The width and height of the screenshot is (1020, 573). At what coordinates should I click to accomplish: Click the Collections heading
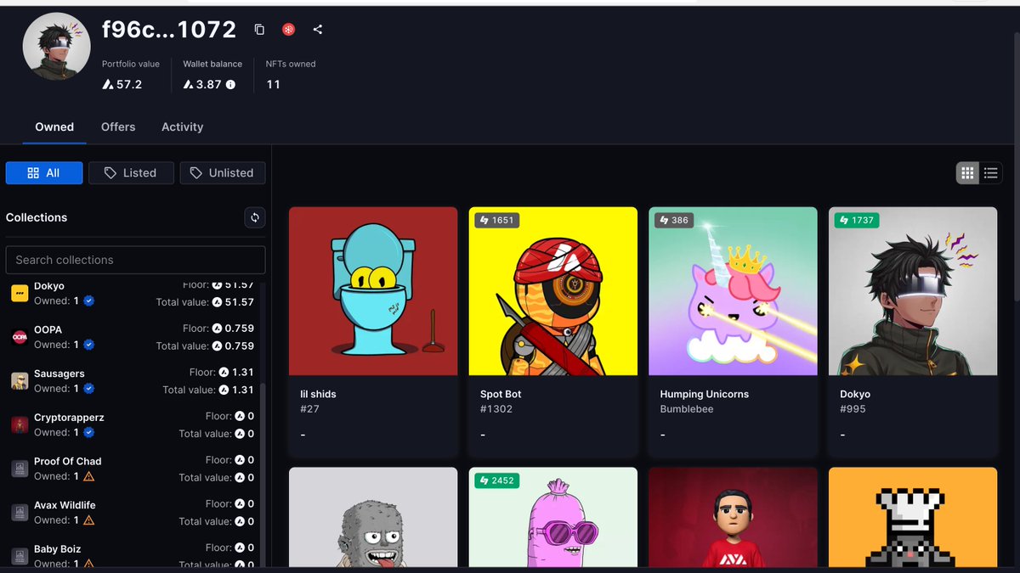[x=37, y=218]
